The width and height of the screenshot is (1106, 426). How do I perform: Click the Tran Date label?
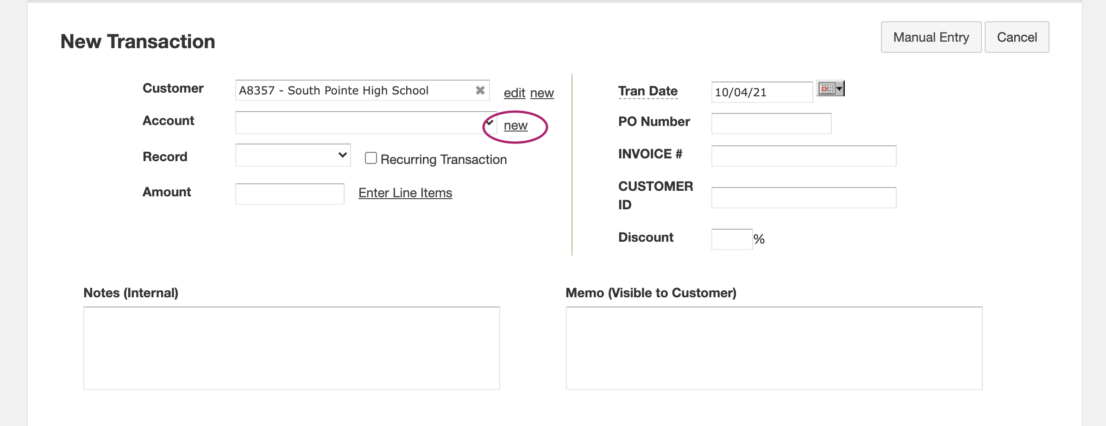click(647, 91)
